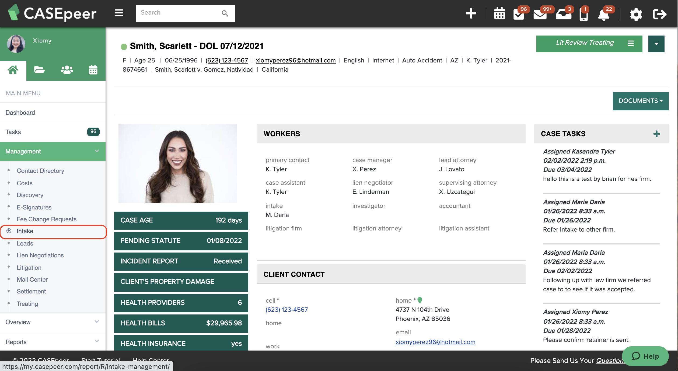Image resolution: width=678 pixels, height=371 pixels.
Task: Select the Intake radio button in Management
Action: coord(9,231)
